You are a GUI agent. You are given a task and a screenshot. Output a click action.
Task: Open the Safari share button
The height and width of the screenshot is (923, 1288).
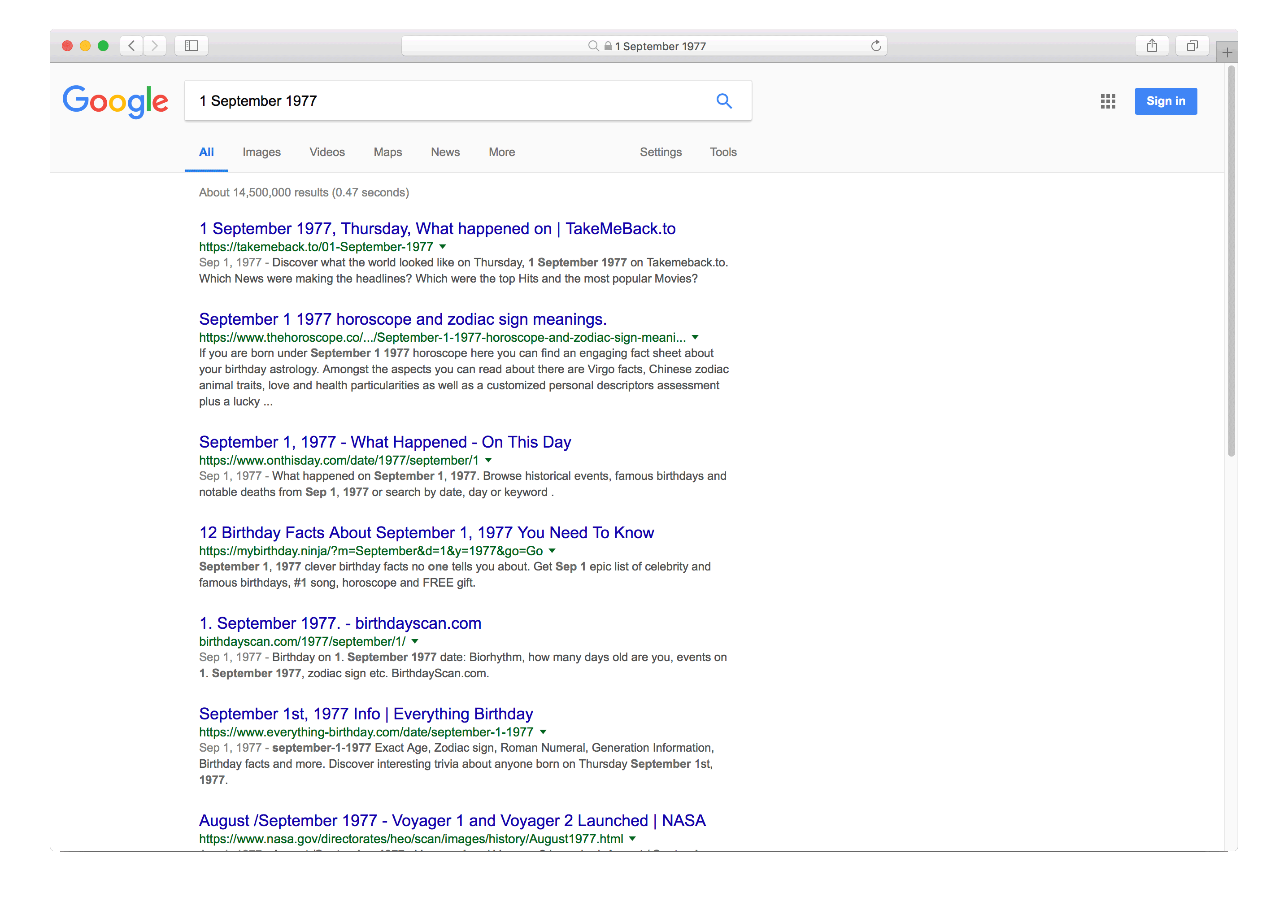click(x=1152, y=46)
